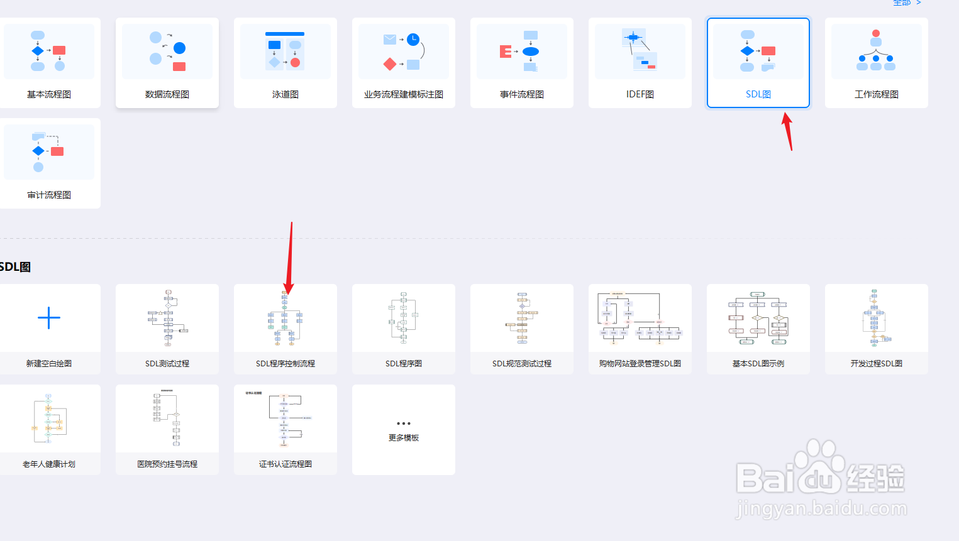Open the SDL测试过程 template
This screenshot has height=541, width=959.
coord(167,318)
